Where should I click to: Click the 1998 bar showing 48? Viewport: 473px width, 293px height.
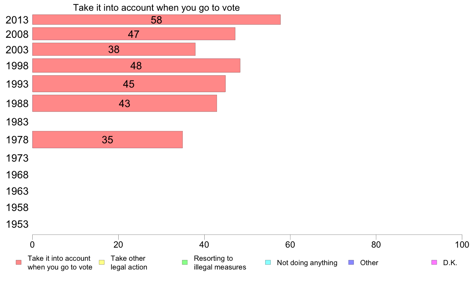pyautogui.click(x=136, y=65)
